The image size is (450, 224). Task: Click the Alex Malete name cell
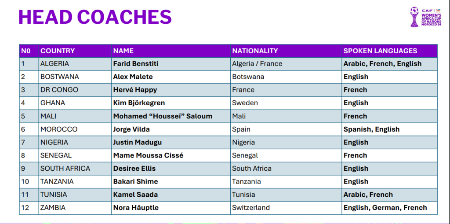[171, 77]
